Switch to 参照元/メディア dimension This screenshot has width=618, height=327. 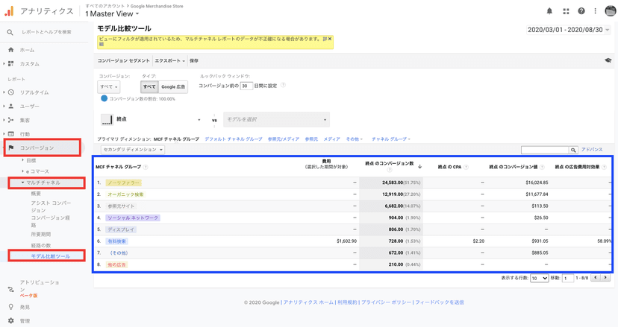(284, 139)
